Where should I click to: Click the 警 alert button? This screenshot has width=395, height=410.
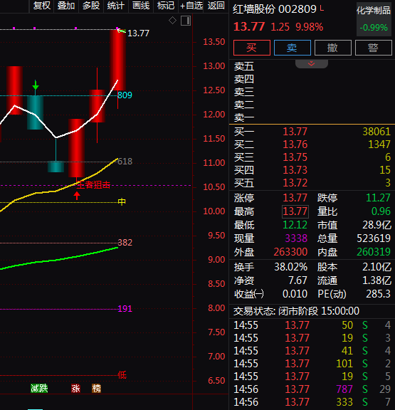[374, 48]
